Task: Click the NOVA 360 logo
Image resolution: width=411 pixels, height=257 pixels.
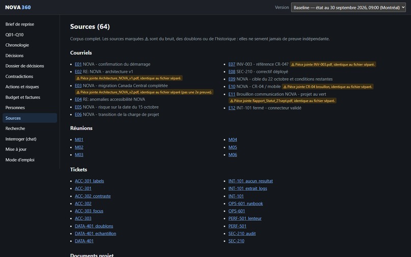Action: [18, 7]
